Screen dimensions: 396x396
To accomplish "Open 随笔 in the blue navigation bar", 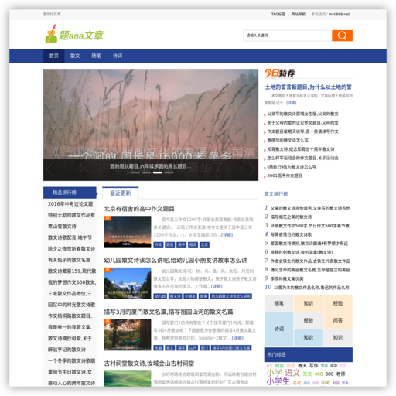I will click(x=96, y=56).
